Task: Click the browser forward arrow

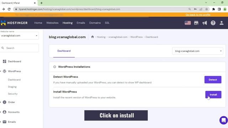Action: (3, 9)
